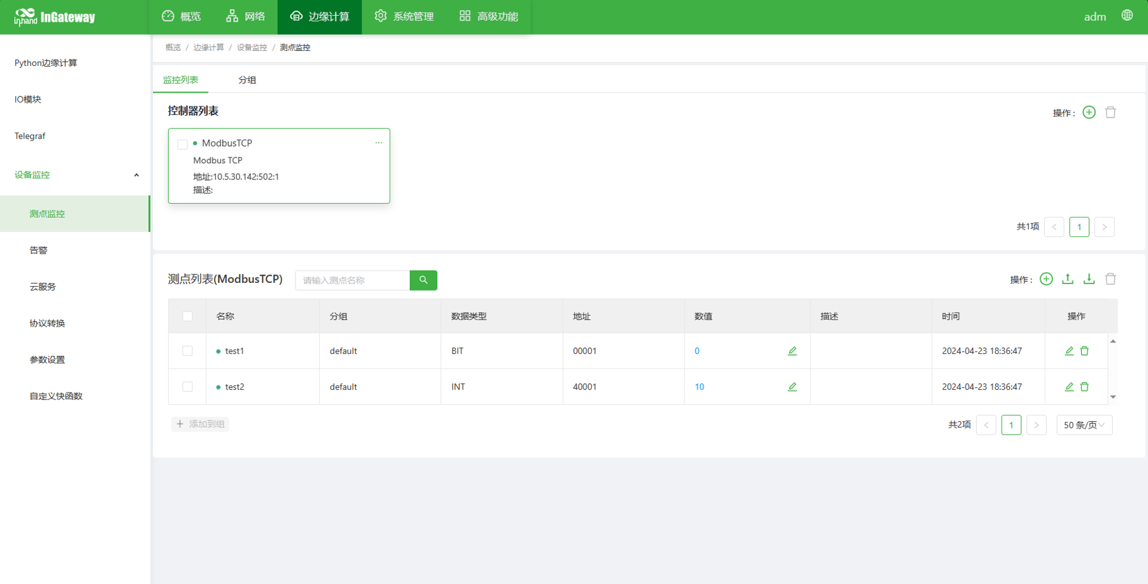Delete selected measuring points trash icon
This screenshot has width=1148, height=584.
click(x=1111, y=279)
